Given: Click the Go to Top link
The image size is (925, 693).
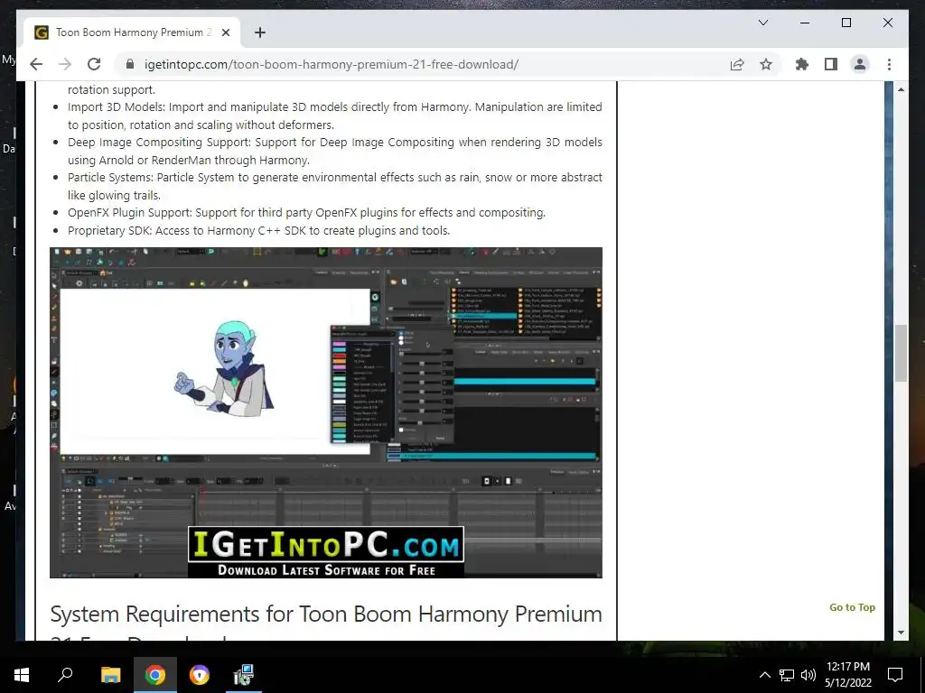Looking at the screenshot, I should (852, 607).
